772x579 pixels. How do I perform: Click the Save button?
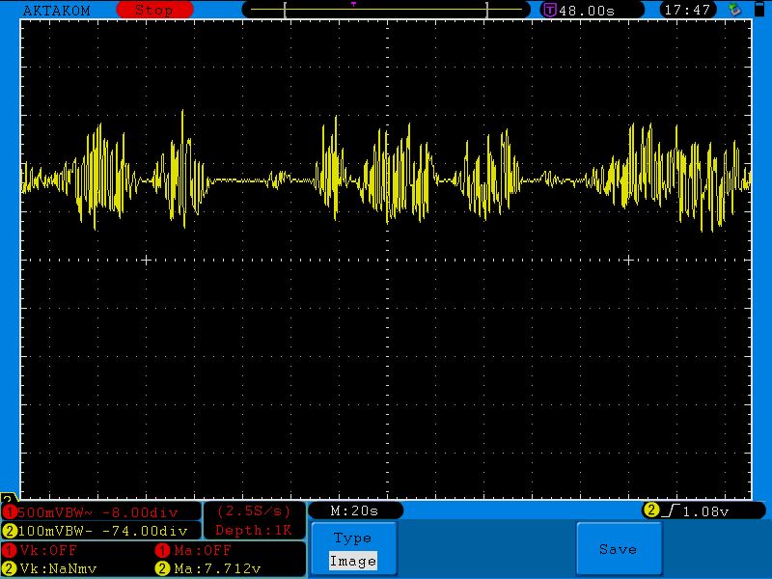[619, 549]
